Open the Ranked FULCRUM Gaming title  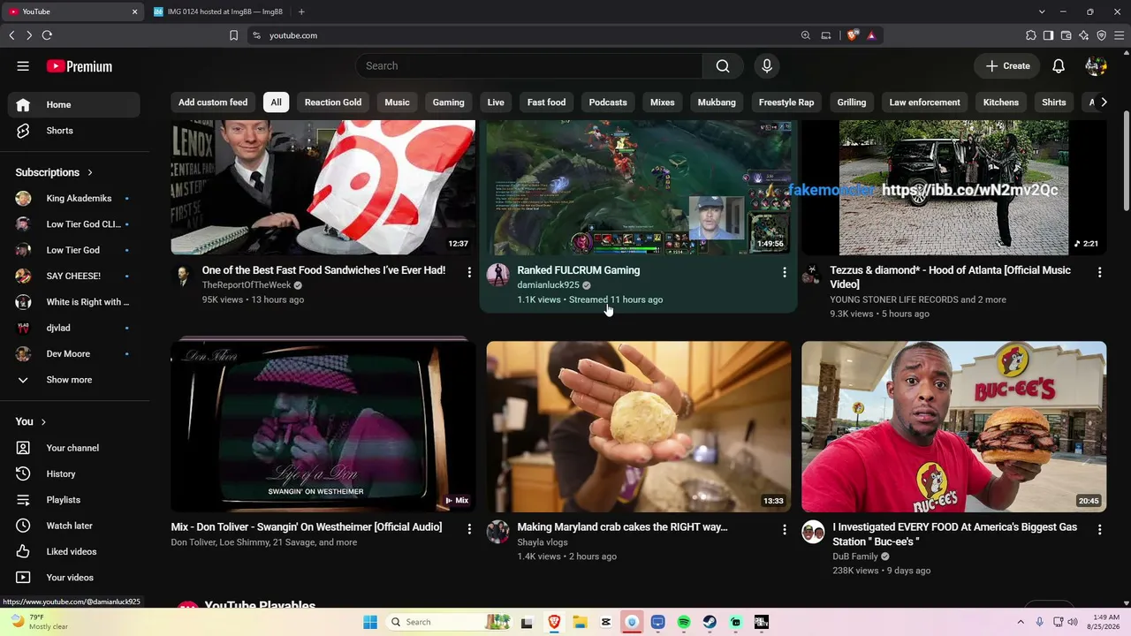point(579,270)
